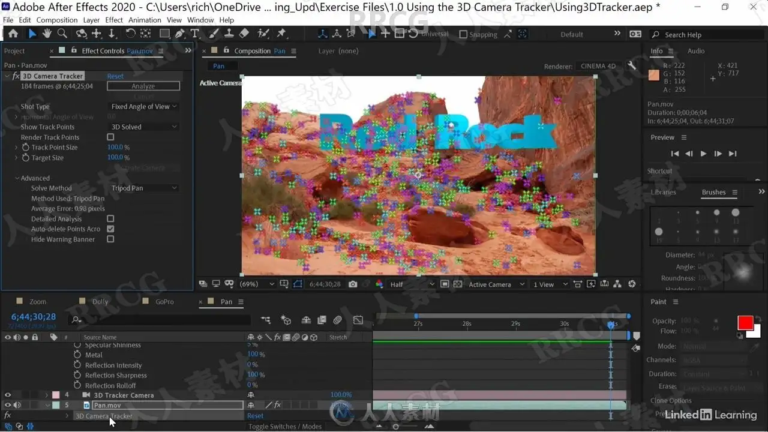Image resolution: width=768 pixels, height=432 pixels.
Task: Pick the Horizontal Type tool
Action: 195,34
